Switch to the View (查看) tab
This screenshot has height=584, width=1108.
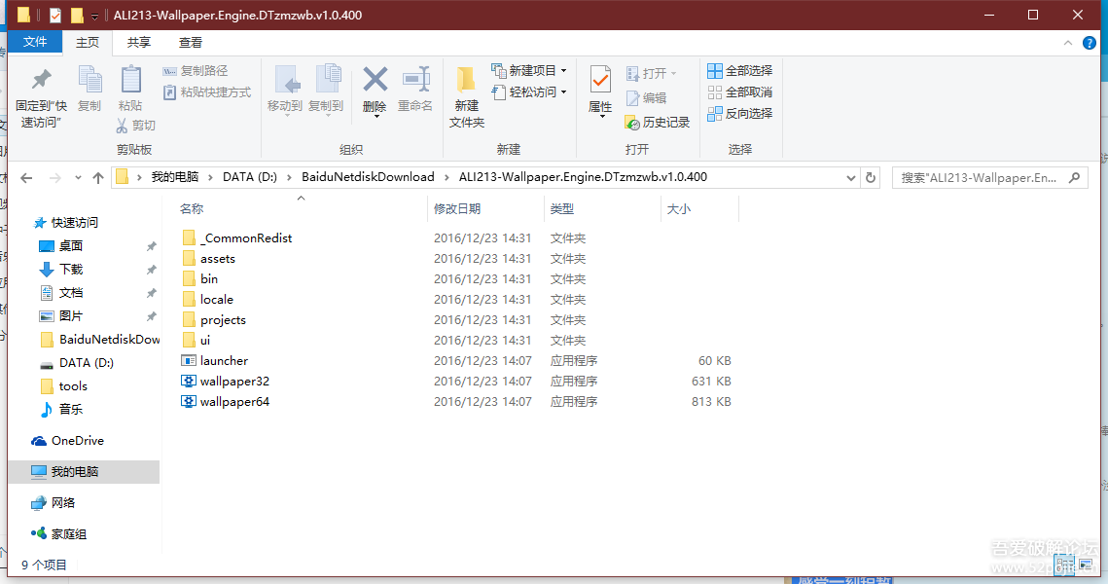pyautogui.click(x=190, y=43)
